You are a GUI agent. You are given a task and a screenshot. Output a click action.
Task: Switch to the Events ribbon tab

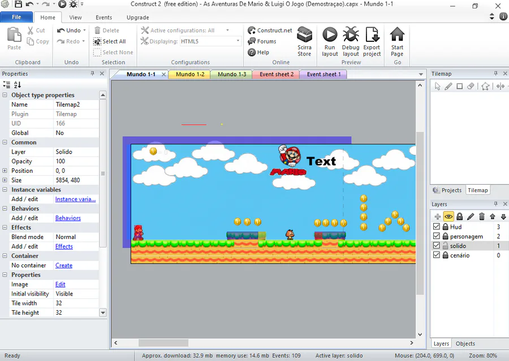(103, 18)
